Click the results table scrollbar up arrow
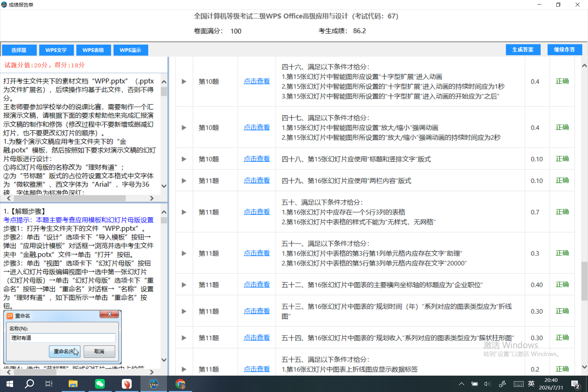The image size is (588, 392). [584, 66]
